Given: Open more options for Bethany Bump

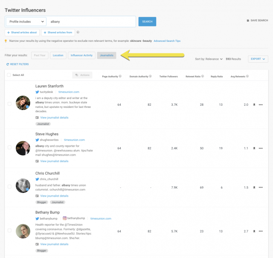Looking at the screenshot, I should 261,231.
